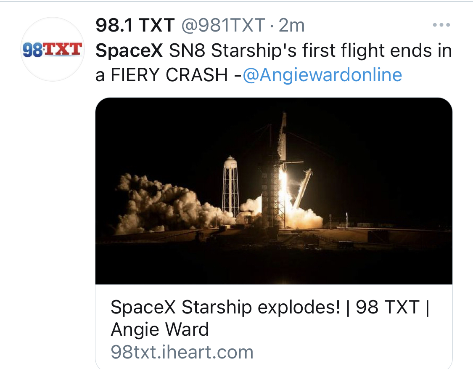Open the 98txt.iheart.com domain link

tap(182, 352)
